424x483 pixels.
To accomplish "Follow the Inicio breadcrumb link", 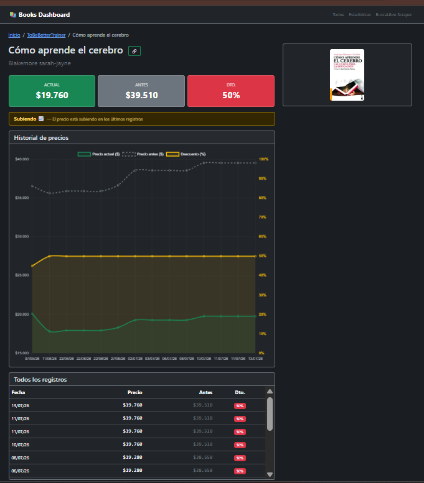I will pos(14,35).
